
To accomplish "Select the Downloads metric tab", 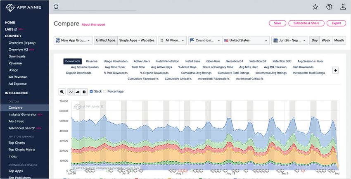I will 73,61.
